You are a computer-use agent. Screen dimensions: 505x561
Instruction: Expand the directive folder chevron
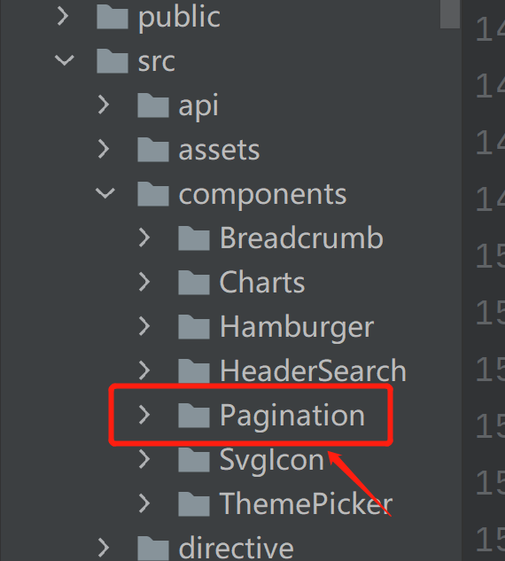coord(104,548)
